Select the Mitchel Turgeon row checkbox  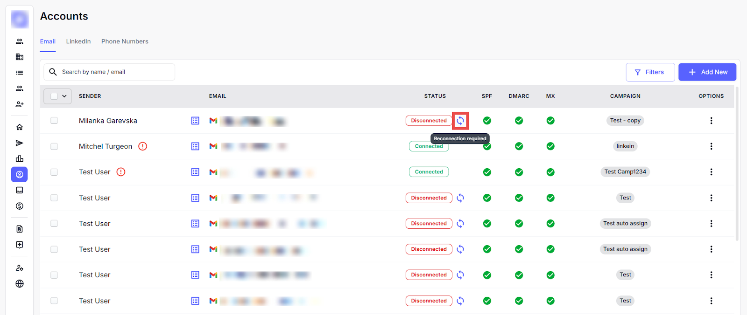(x=54, y=146)
